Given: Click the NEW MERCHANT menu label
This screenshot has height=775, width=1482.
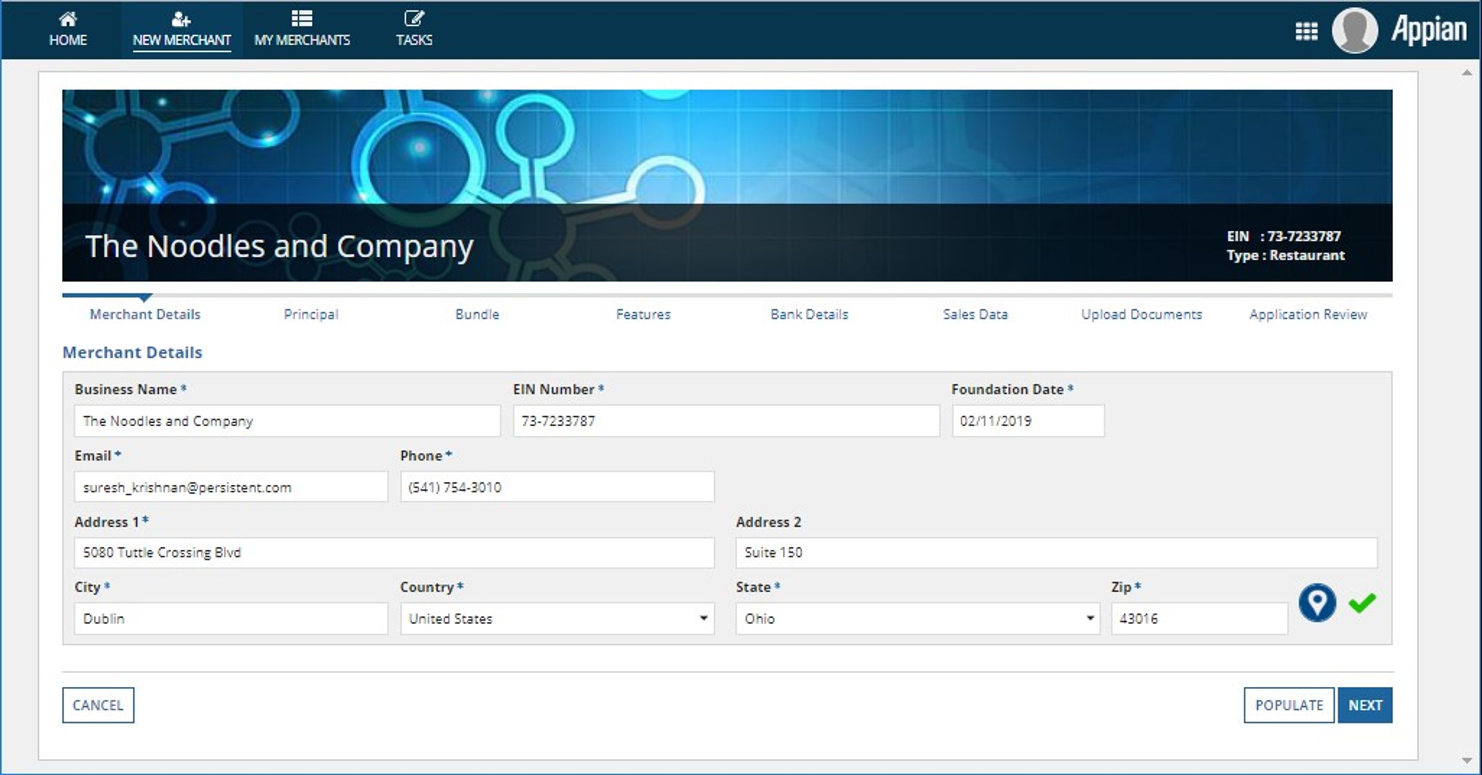Looking at the screenshot, I should tap(182, 40).
